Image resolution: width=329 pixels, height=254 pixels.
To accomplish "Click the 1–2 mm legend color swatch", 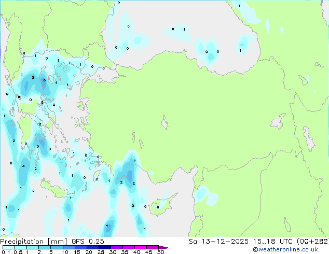I will point(33,247).
